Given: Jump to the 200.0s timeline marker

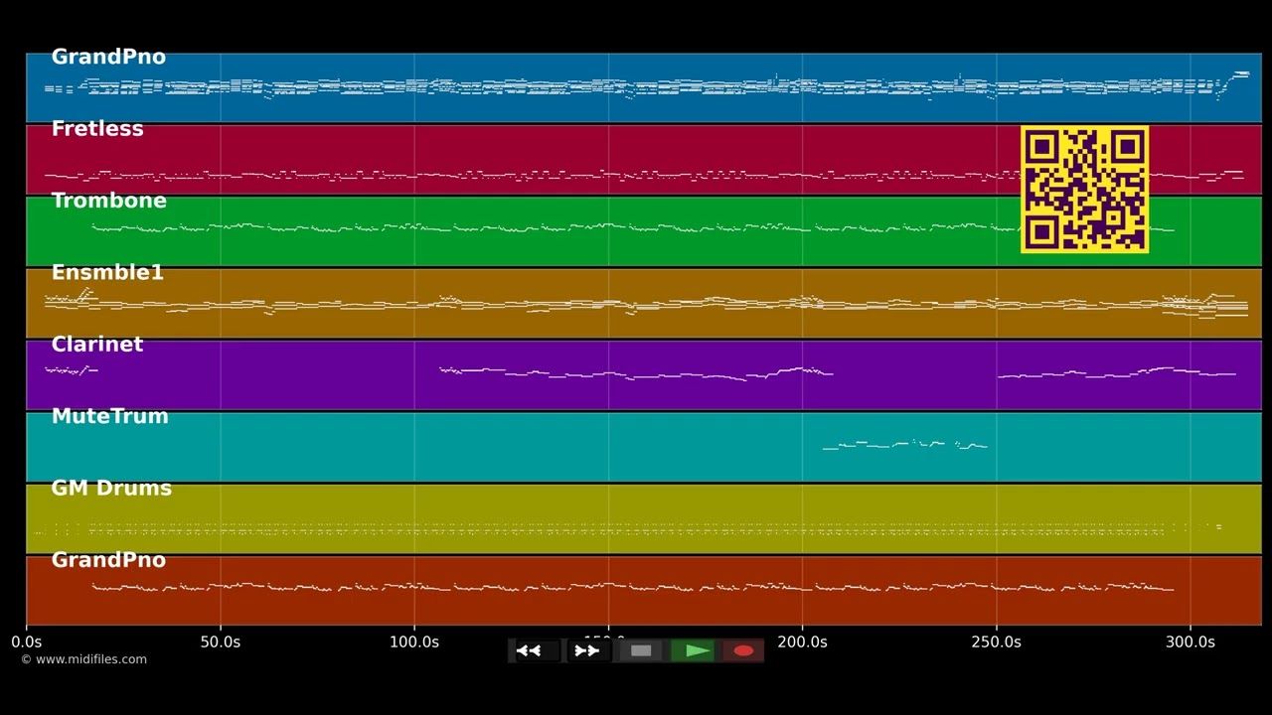Looking at the screenshot, I should 802,643.
